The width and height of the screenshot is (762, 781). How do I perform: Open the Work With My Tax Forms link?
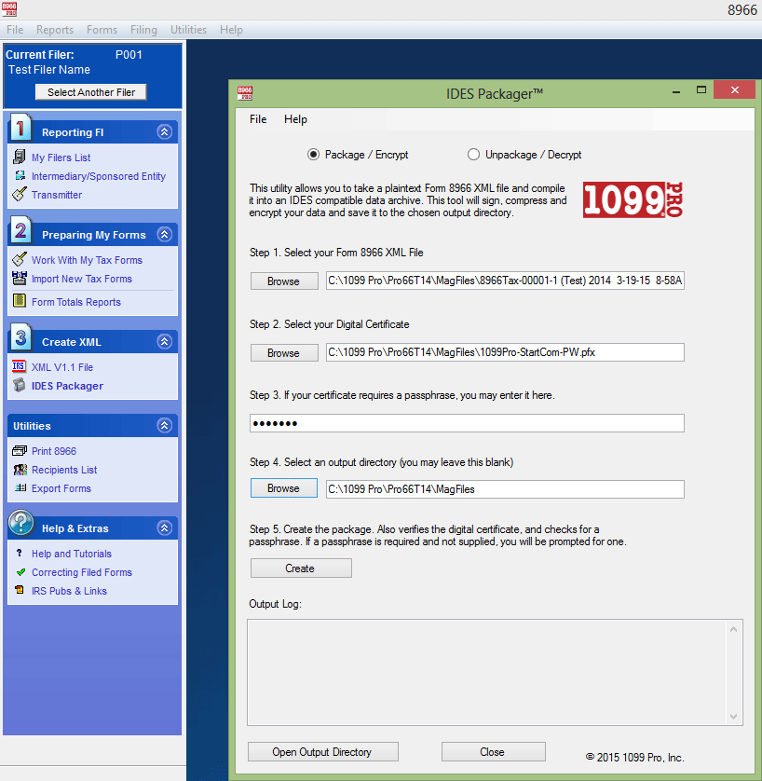(x=87, y=260)
